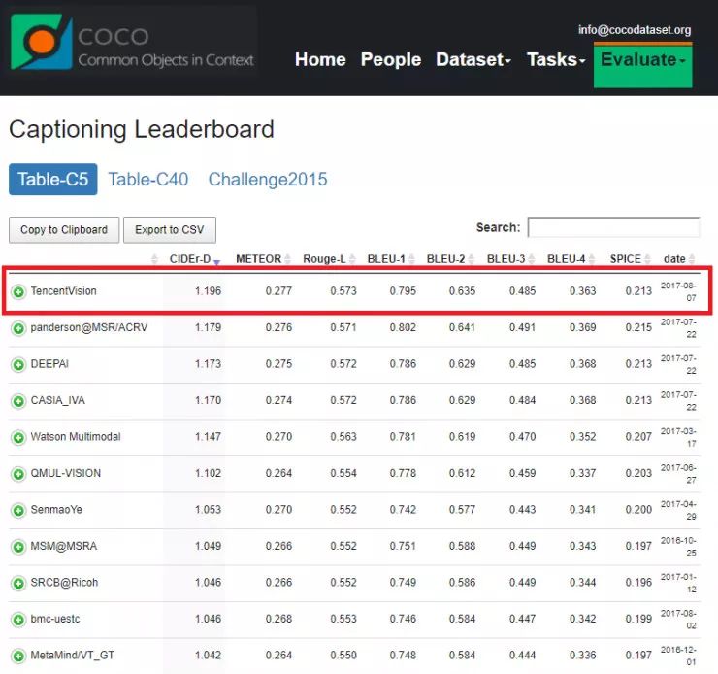Click the MSM@MSRA team name
The width and height of the screenshot is (718, 674).
64,546
